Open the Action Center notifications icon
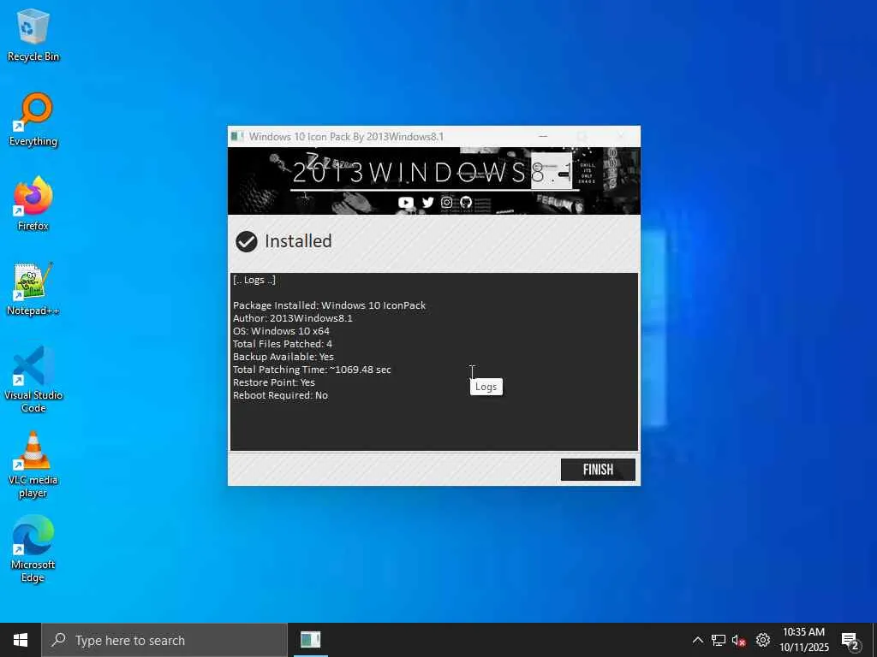This screenshot has width=877, height=657. click(850, 640)
